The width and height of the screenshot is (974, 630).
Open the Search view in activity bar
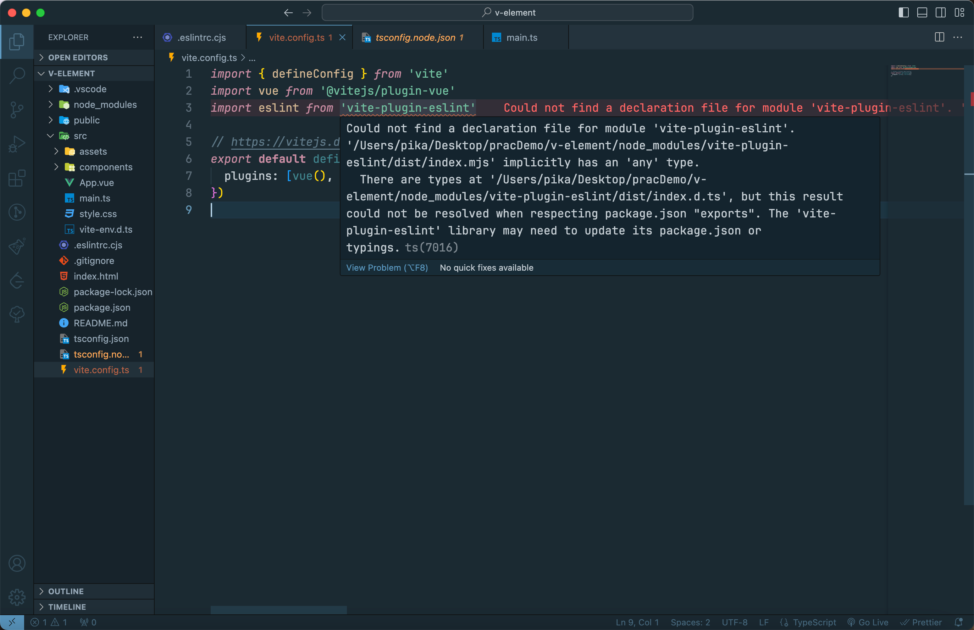pos(17,76)
